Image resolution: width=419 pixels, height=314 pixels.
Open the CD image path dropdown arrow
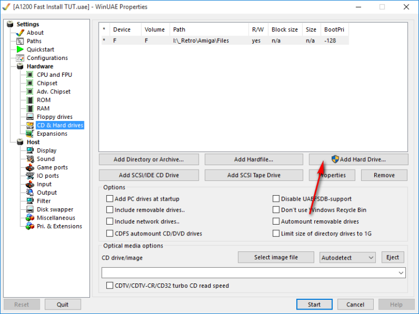point(401,273)
